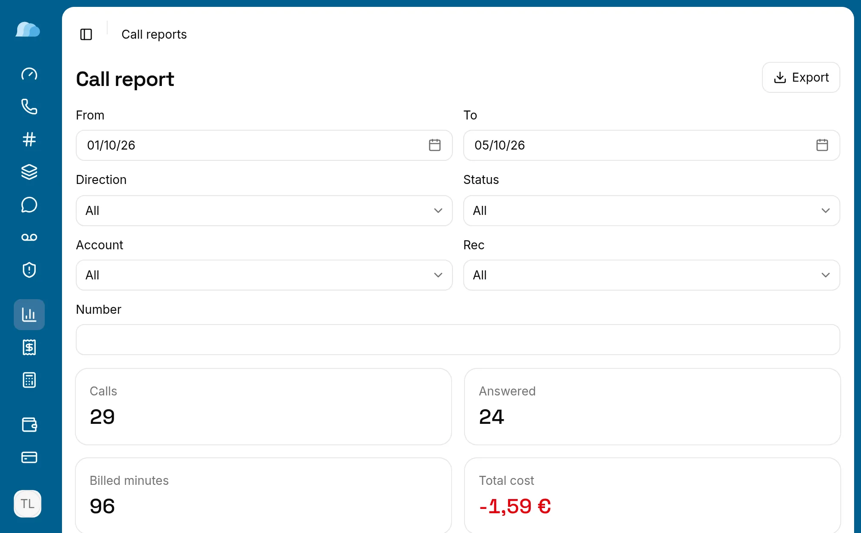Expand the Status dropdown
The width and height of the screenshot is (861, 533).
tap(652, 211)
